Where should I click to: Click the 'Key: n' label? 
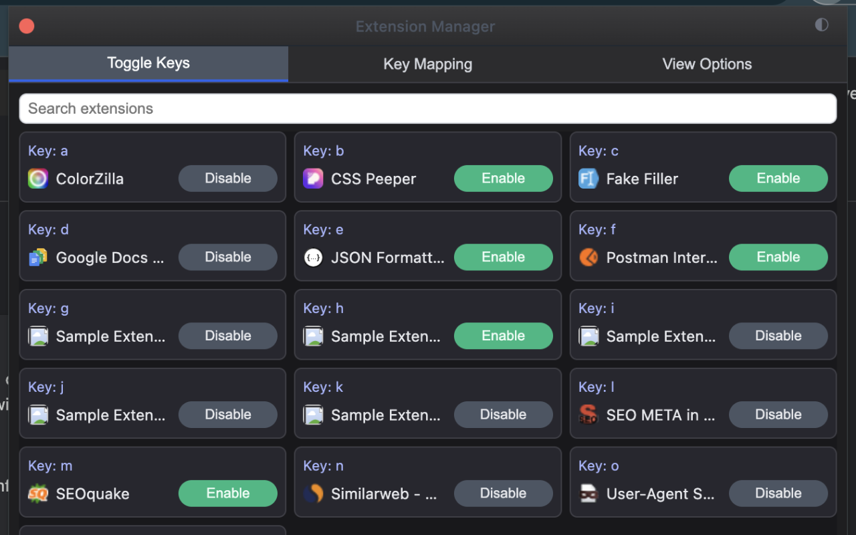pos(324,466)
